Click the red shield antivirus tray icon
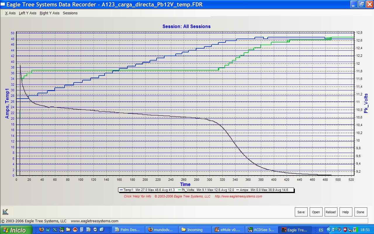 tap(345, 230)
